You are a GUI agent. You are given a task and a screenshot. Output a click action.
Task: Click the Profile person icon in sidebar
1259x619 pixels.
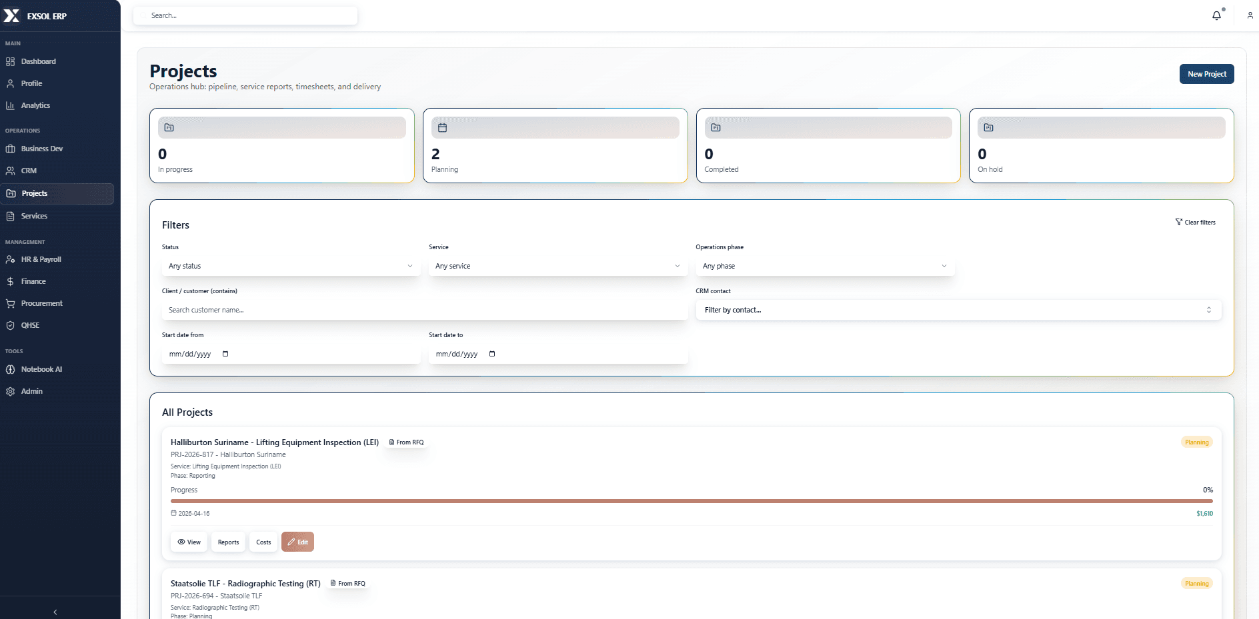(10, 83)
